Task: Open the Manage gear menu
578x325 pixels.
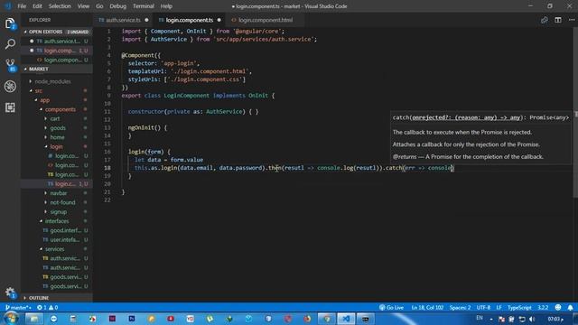Action: pos(10,292)
